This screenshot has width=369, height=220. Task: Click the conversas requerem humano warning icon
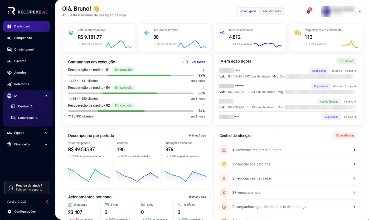(224, 150)
